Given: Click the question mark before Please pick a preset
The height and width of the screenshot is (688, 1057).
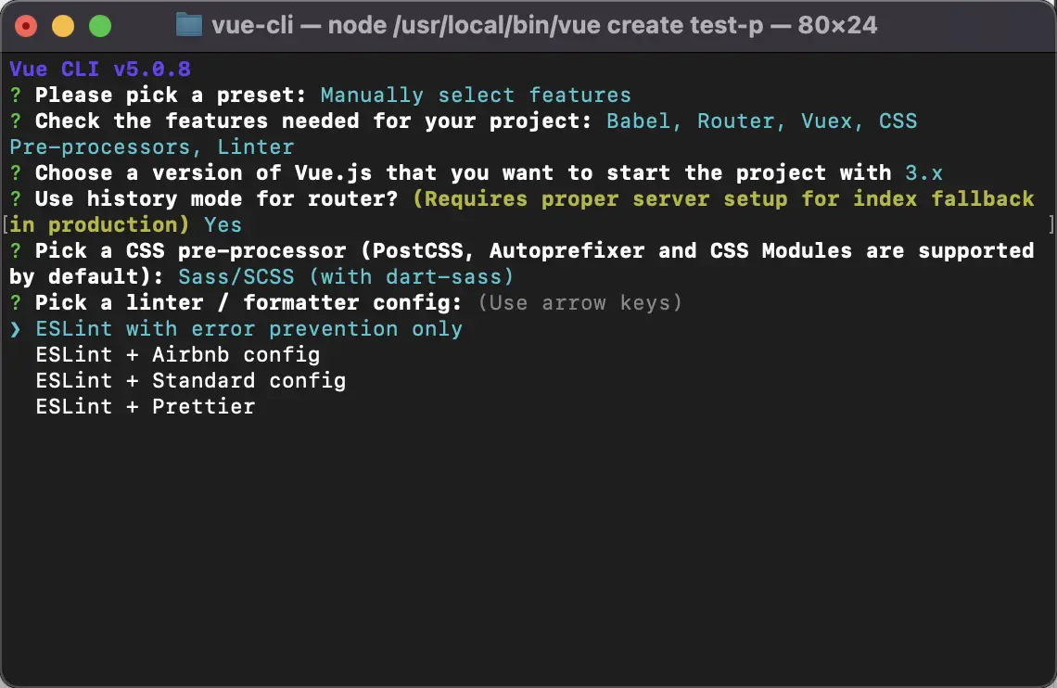Looking at the screenshot, I should coord(15,96).
